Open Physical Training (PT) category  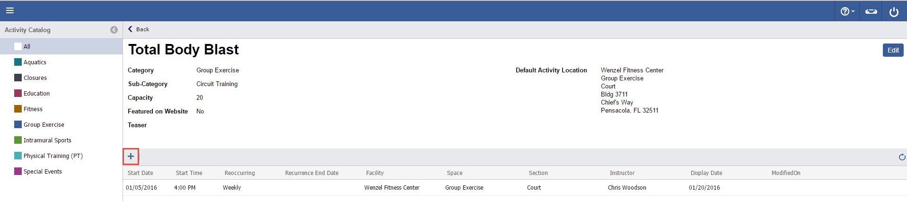click(x=53, y=156)
